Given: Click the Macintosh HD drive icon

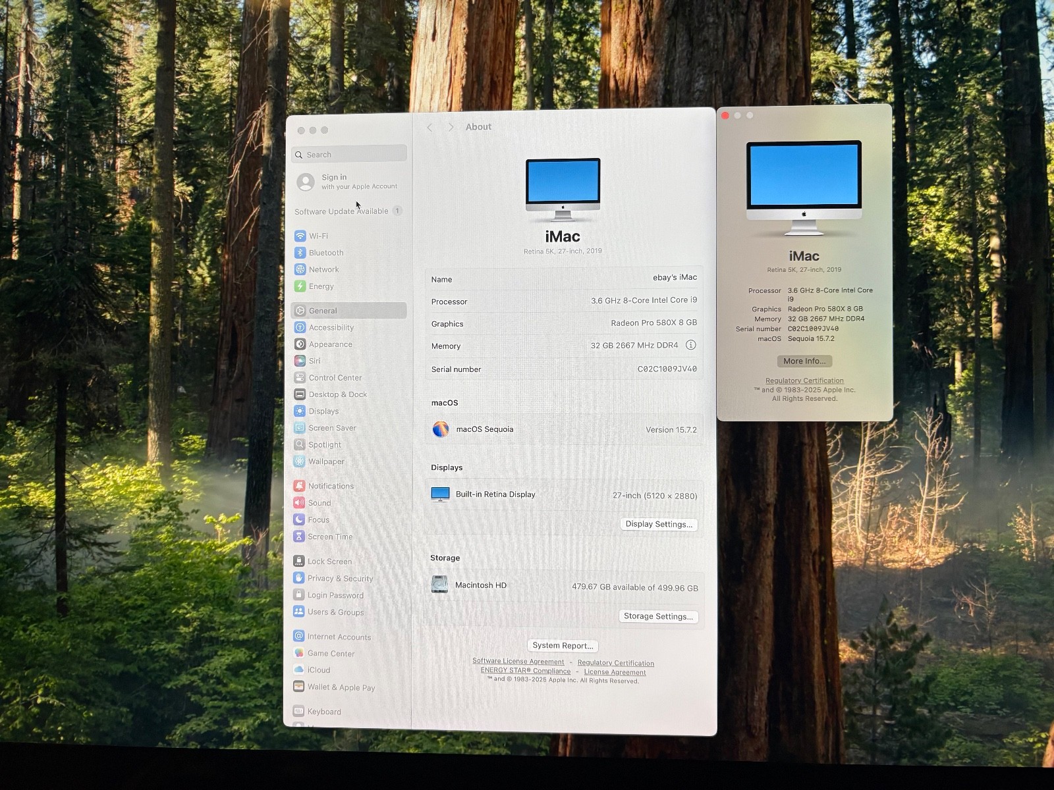Looking at the screenshot, I should pyautogui.click(x=439, y=585).
